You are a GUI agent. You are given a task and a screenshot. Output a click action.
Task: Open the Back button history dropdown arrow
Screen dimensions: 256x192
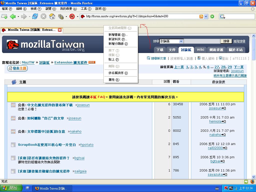pyautogui.click(x=18, y=17)
